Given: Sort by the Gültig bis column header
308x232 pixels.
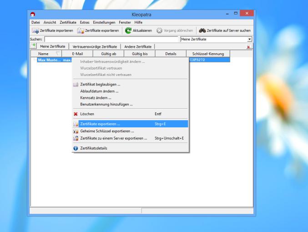Looking at the screenshot, I should (140, 54).
